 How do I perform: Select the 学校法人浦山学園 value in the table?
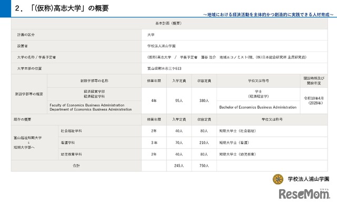point(161,46)
